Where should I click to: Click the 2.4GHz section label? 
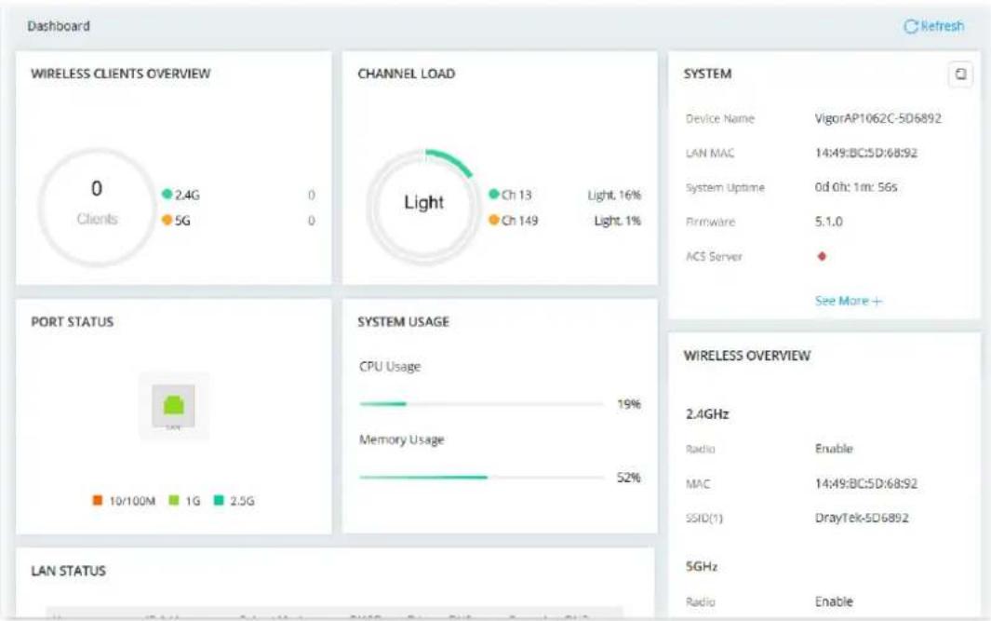tap(707, 414)
